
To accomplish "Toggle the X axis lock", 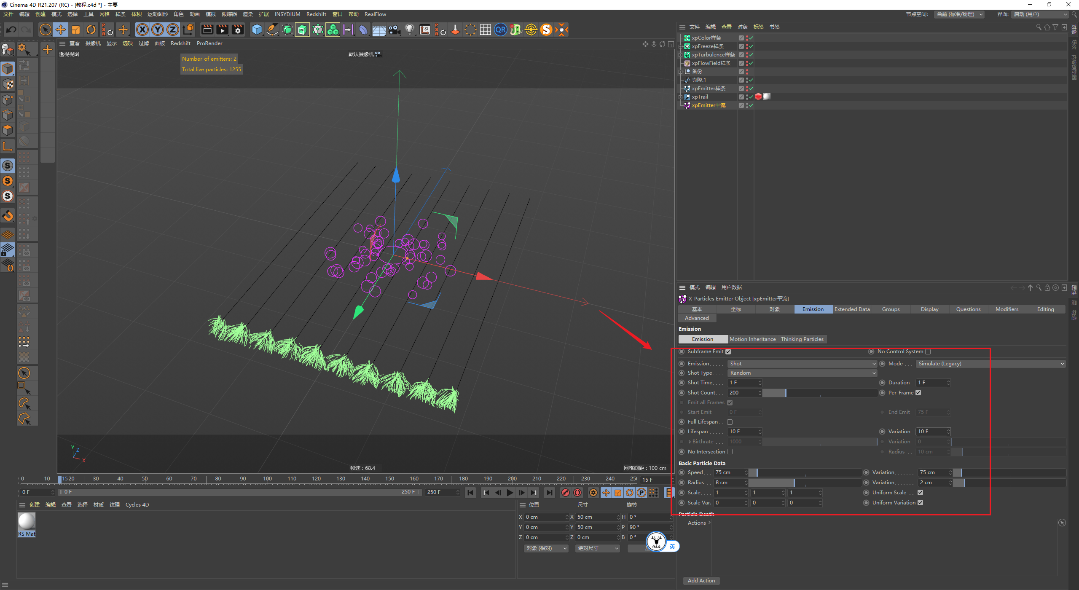I will point(142,29).
